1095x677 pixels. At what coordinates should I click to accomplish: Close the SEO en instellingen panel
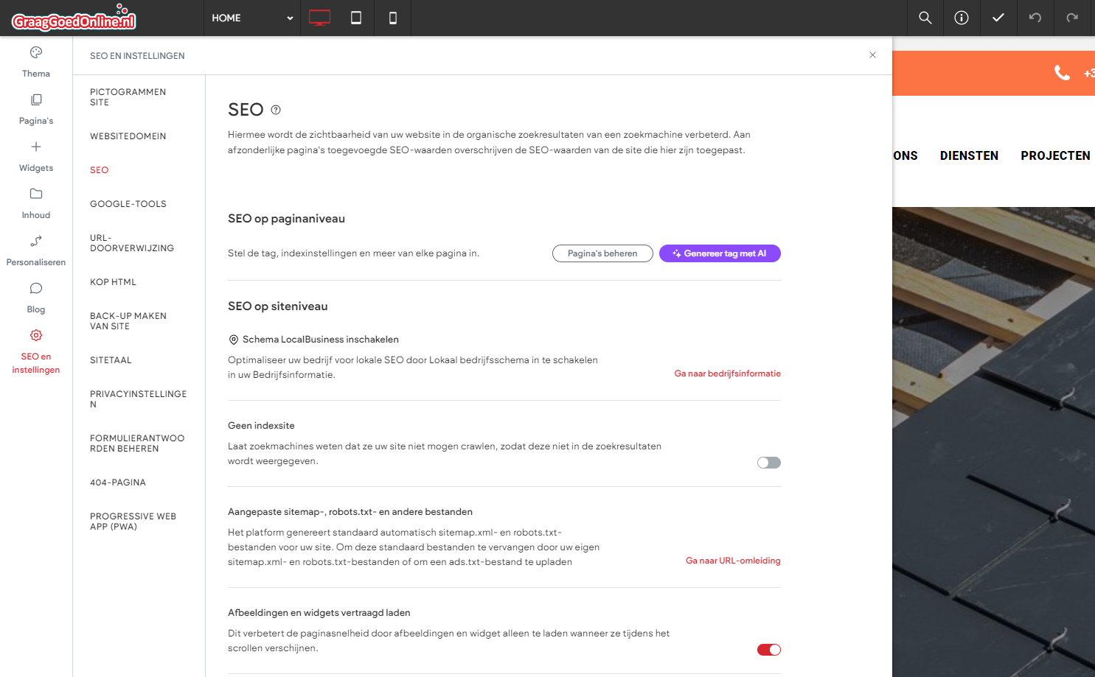click(x=872, y=55)
